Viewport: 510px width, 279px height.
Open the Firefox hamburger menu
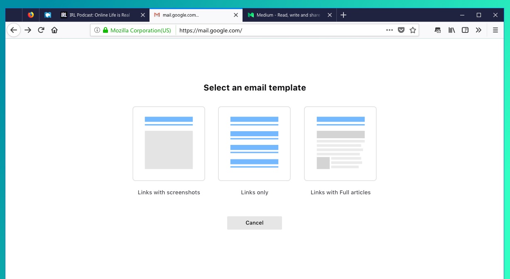click(495, 30)
